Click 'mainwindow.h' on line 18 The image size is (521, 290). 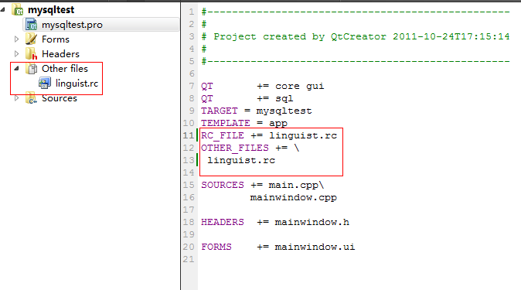(312, 222)
